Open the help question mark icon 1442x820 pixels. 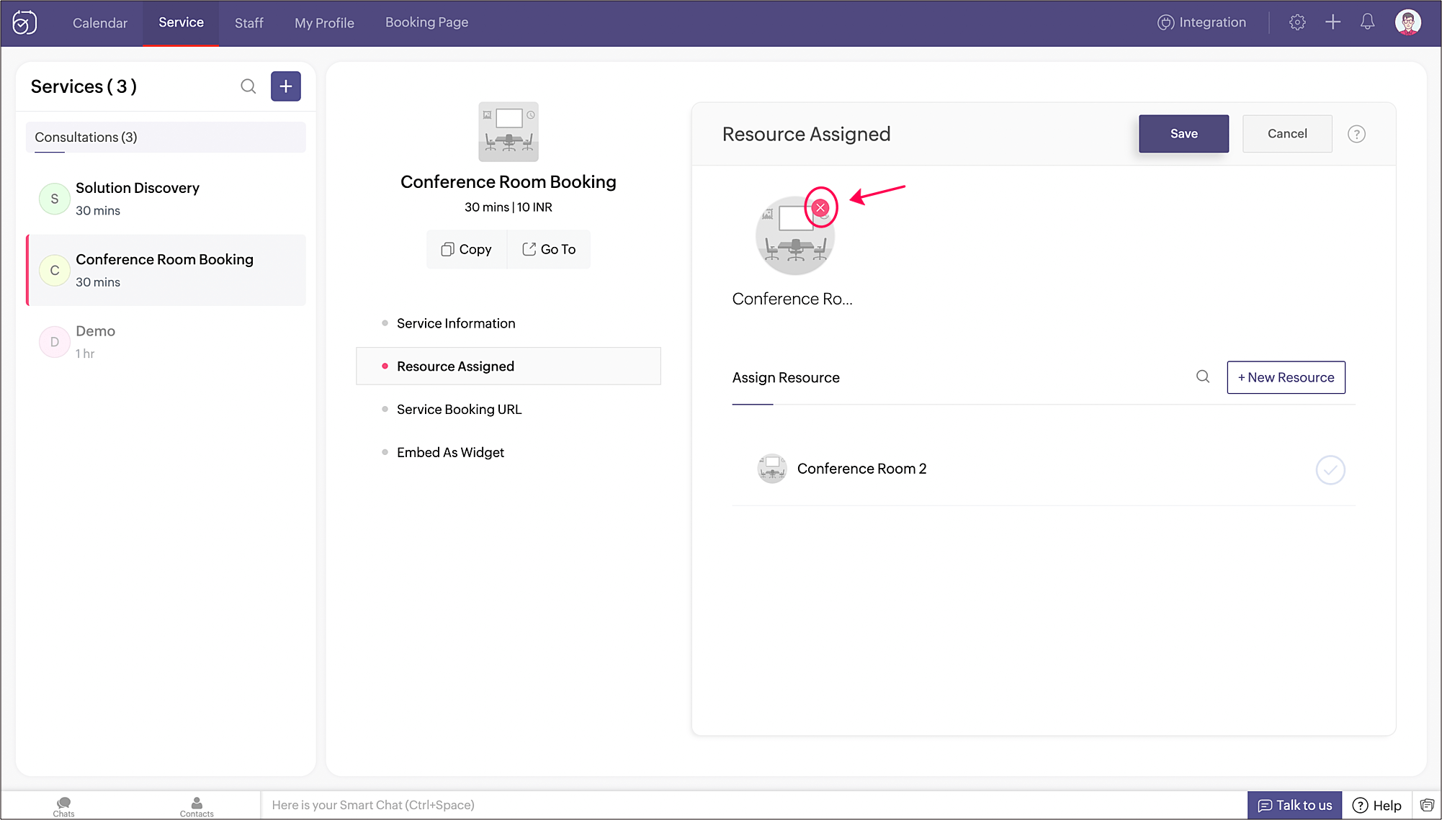[x=1356, y=134]
